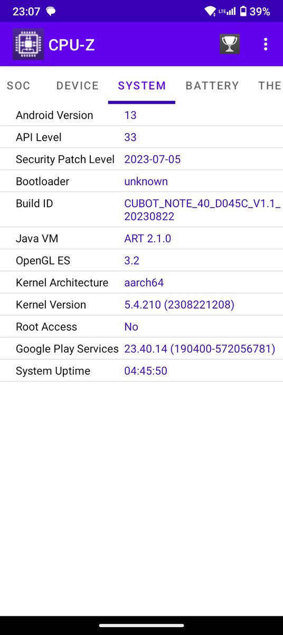283x635 pixels.
Task: Tap the chat bubble notification icon
Action: tap(51, 11)
